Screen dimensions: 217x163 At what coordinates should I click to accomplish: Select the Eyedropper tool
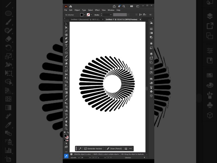(66, 100)
